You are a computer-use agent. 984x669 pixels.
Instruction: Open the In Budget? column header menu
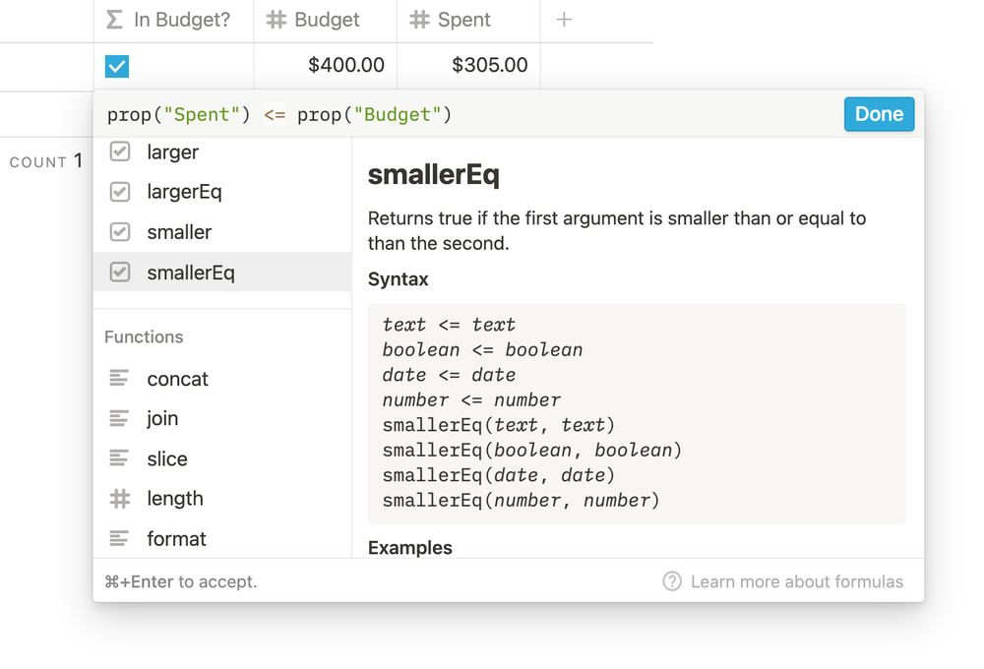(174, 20)
